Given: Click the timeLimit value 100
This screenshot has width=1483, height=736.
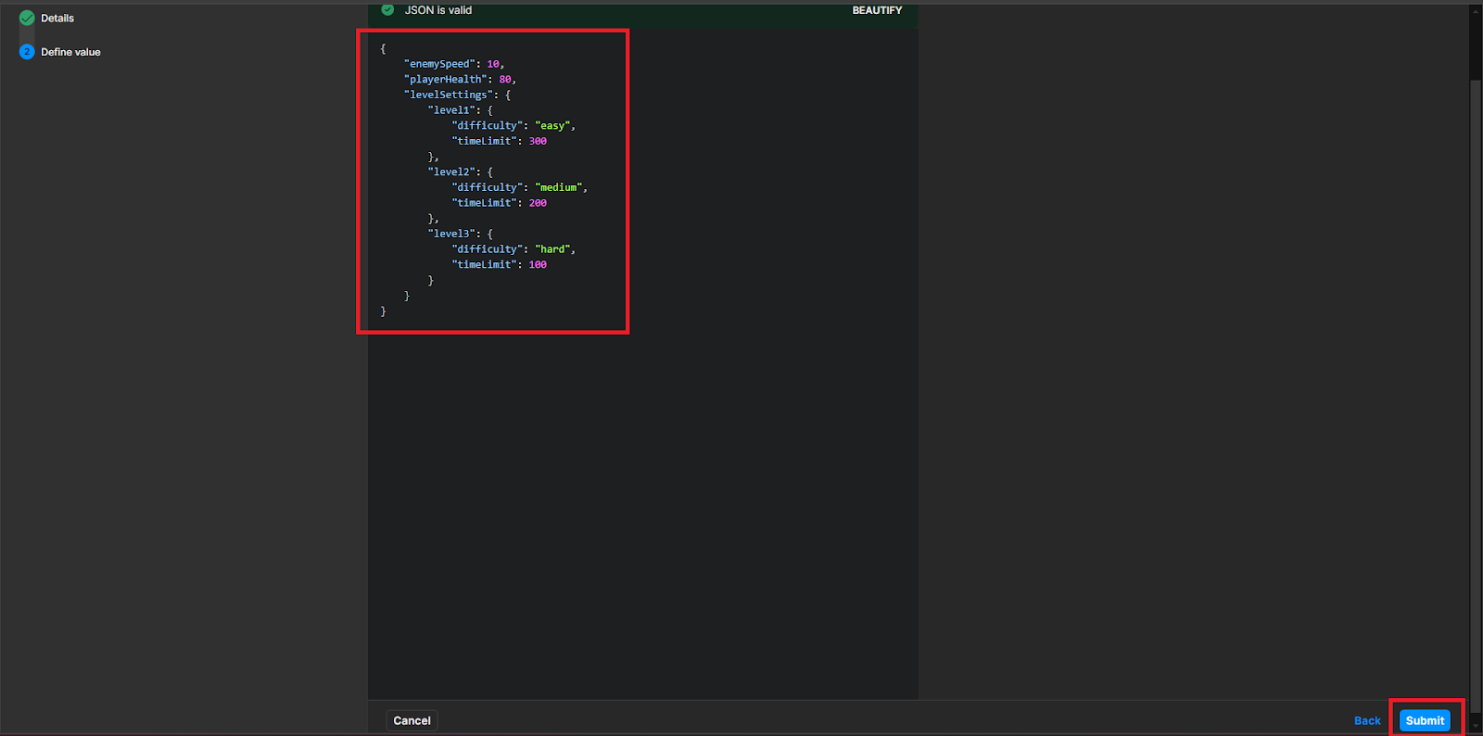Looking at the screenshot, I should 538,264.
